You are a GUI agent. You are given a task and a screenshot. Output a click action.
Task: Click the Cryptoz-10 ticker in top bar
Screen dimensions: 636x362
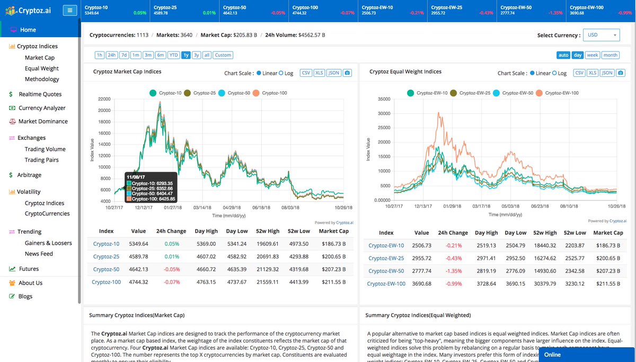pyautogui.click(x=116, y=10)
